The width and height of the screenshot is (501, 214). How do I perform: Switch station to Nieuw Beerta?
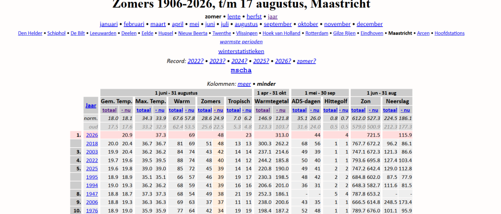pyautogui.click(x=193, y=33)
